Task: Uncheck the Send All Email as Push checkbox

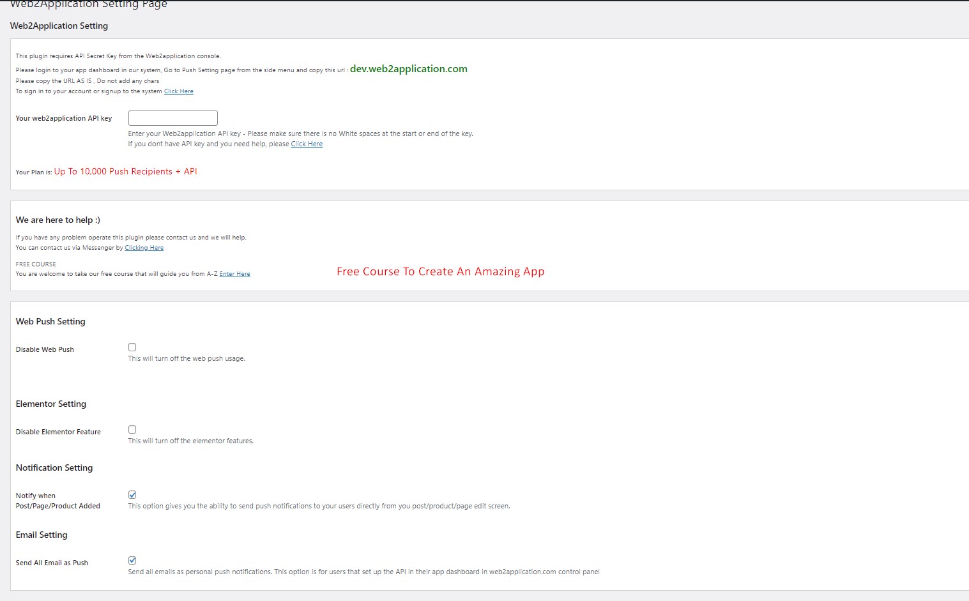Action: tap(132, 561)
